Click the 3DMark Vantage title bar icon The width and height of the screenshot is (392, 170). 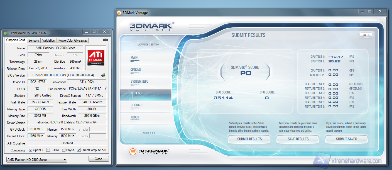coord(119,13)
